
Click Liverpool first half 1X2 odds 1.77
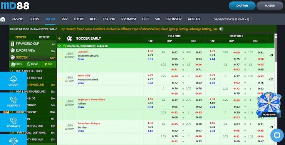point(212,52)
